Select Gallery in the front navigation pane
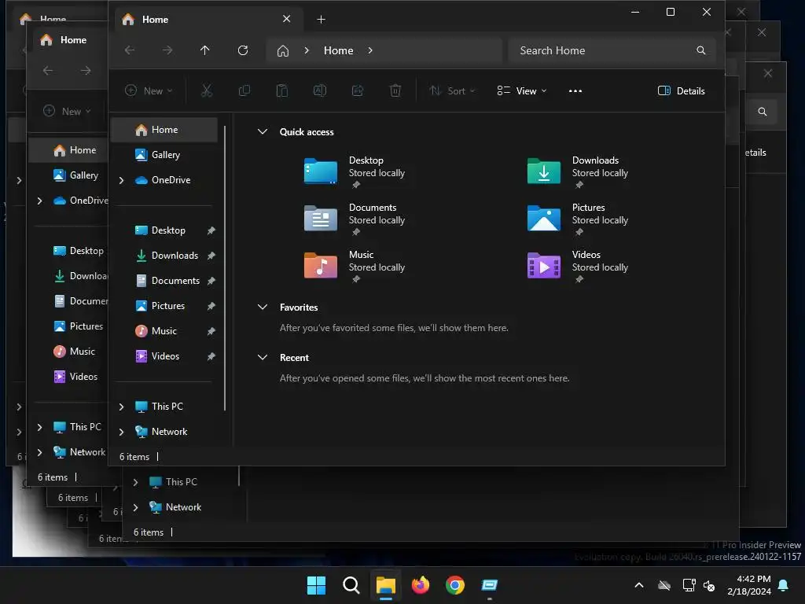The height and width of the screenshot is (604, 805). tap(164, 155)
